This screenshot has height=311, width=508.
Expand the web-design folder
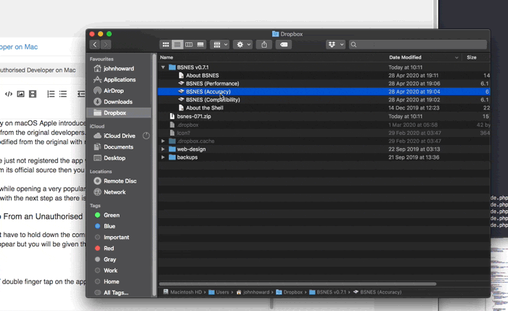(163, 149)
